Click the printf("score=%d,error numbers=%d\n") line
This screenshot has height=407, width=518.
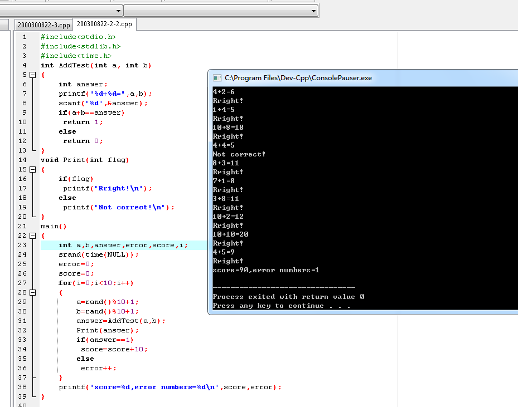click(170, 387)
